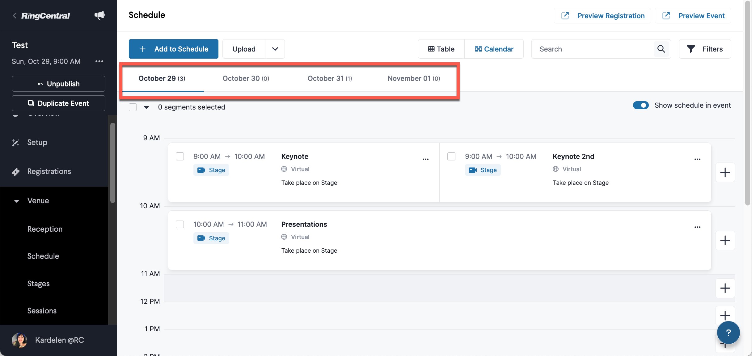752x356 pixels.
Task: Click Kardelen @RC profile avatar
Action: pyautogui.click(x=19, y=340)
